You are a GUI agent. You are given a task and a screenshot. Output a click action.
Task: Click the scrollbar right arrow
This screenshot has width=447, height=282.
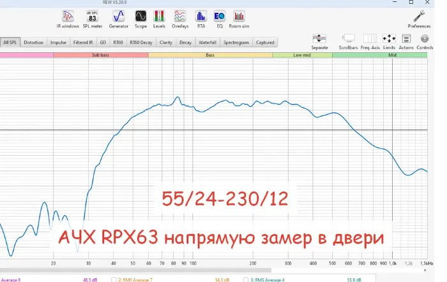click(x=425, y=270)
